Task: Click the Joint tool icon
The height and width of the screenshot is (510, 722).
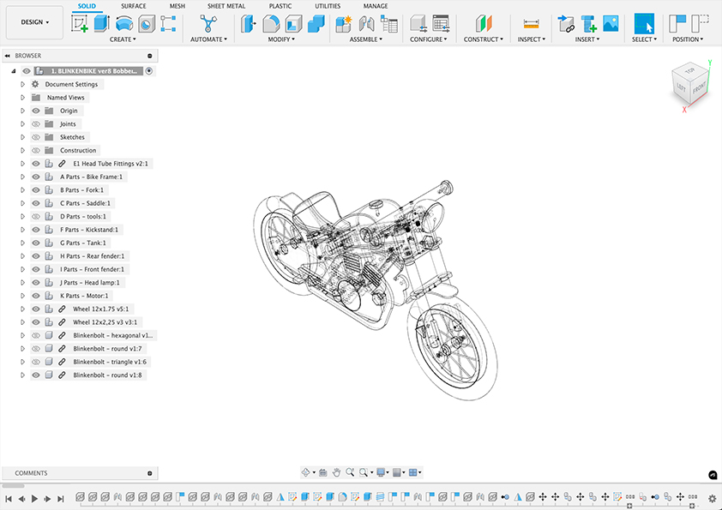Action: tap(366, 23)
